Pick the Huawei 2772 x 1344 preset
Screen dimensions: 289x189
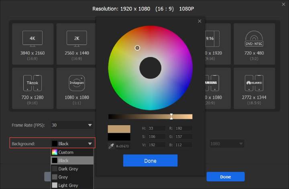tap(254, 87)
